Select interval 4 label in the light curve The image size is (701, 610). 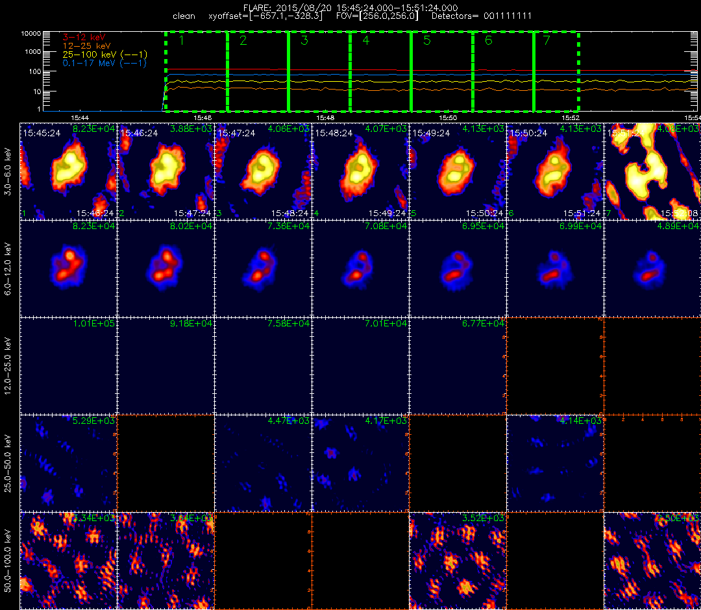tap(365, 41)
